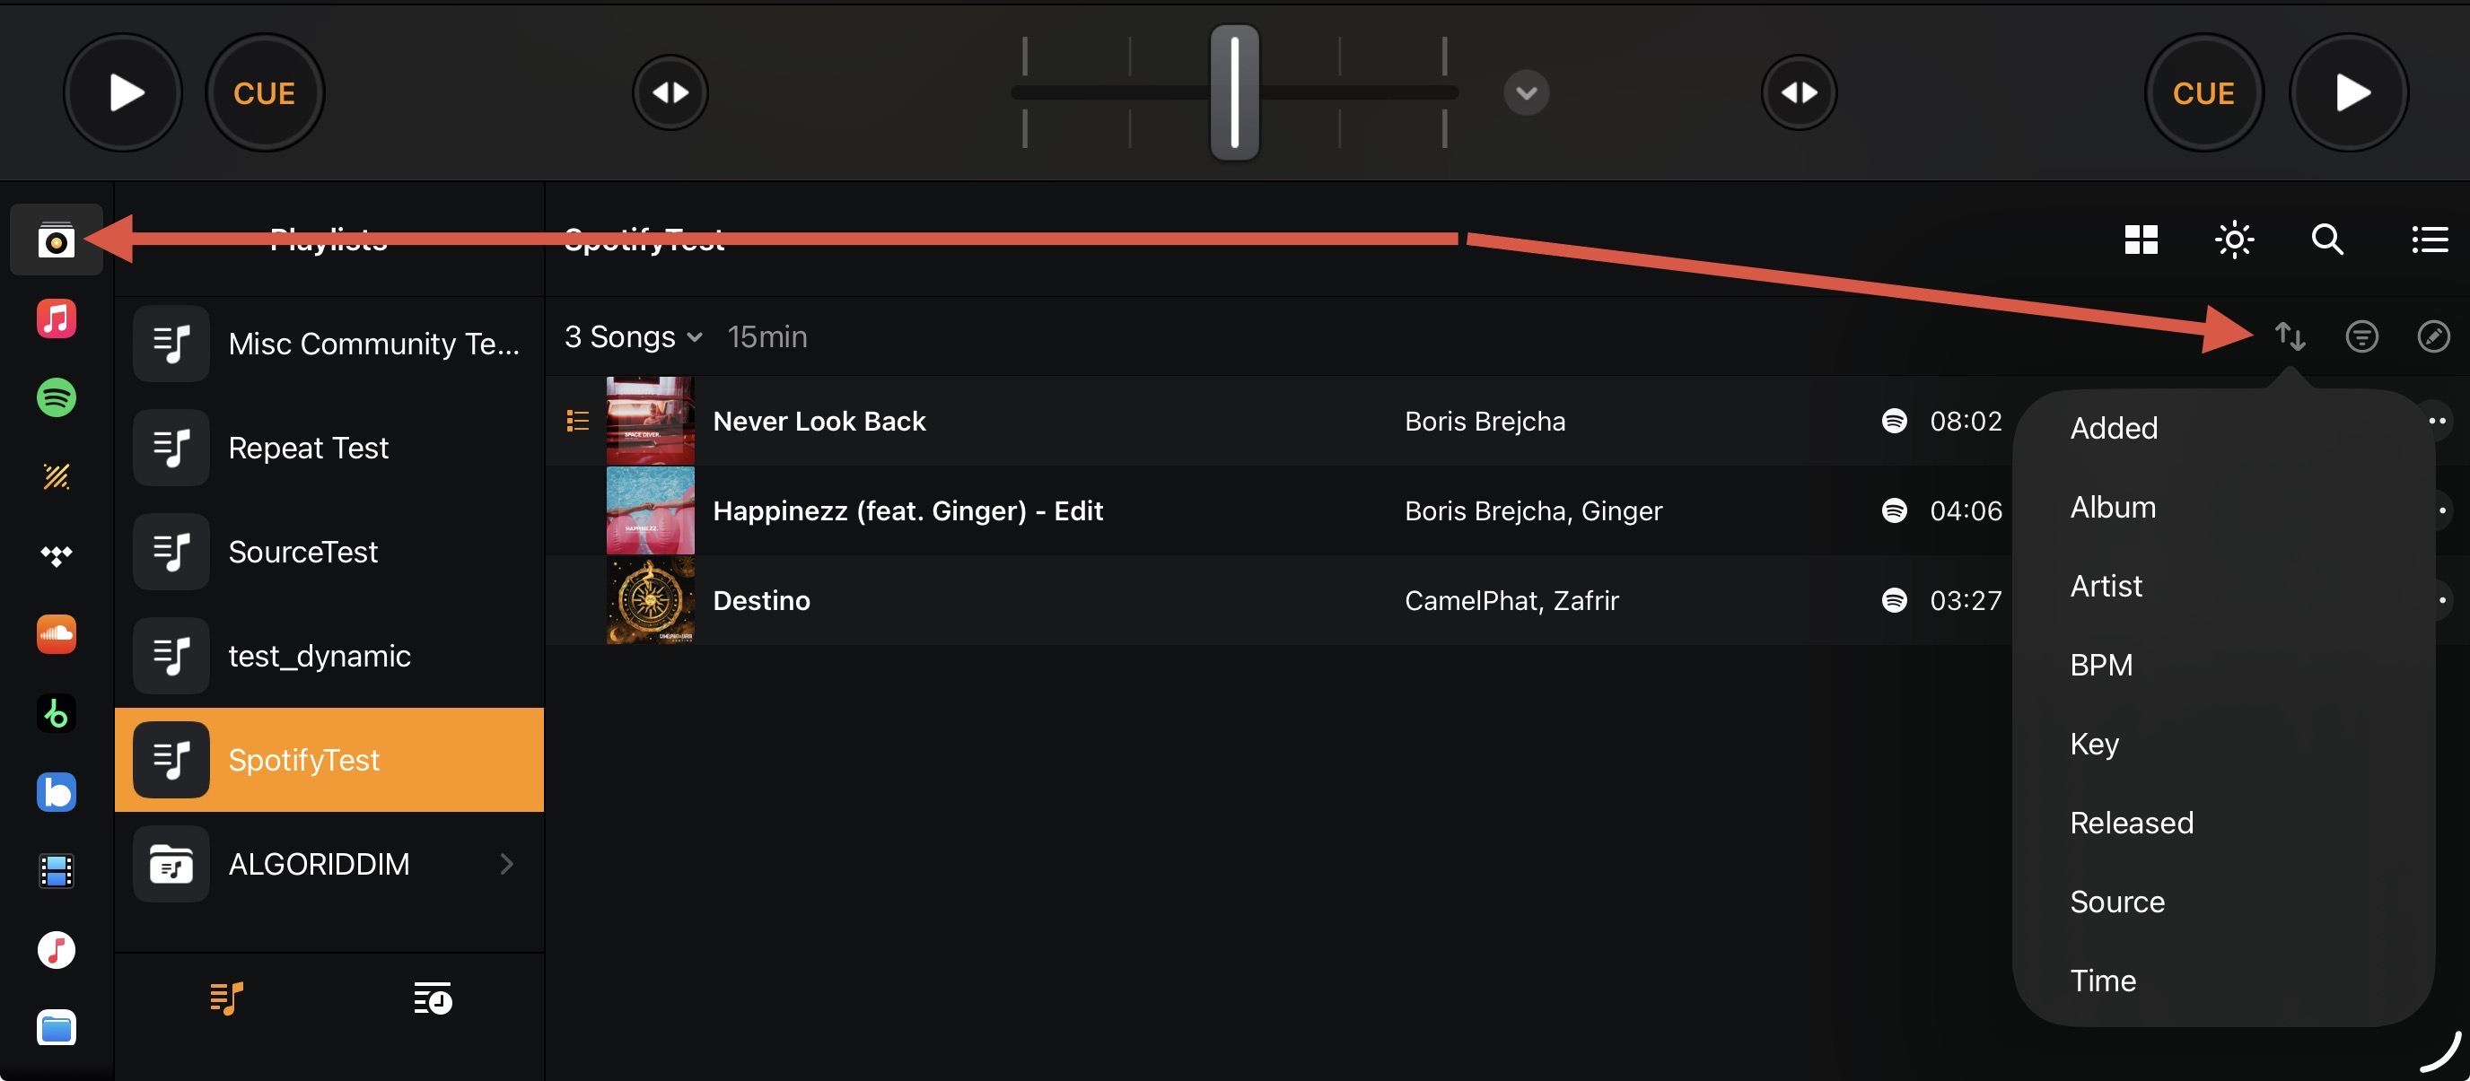Select the Destino track artwork
Screen dimensions: 2470x1081
pos(650,600)
